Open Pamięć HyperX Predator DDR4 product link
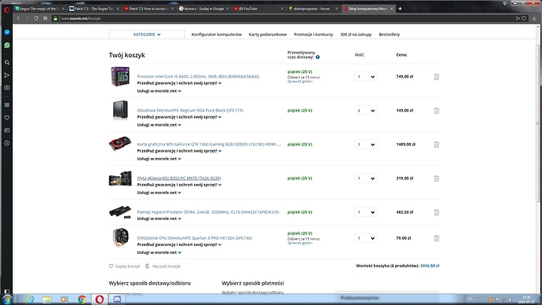 (x=207, y=212)
